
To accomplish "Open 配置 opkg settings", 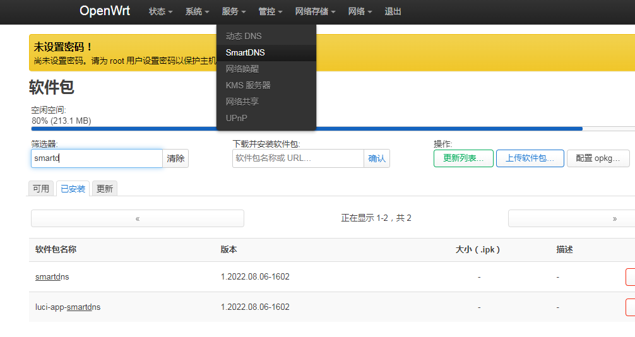I will coord(598,158).
